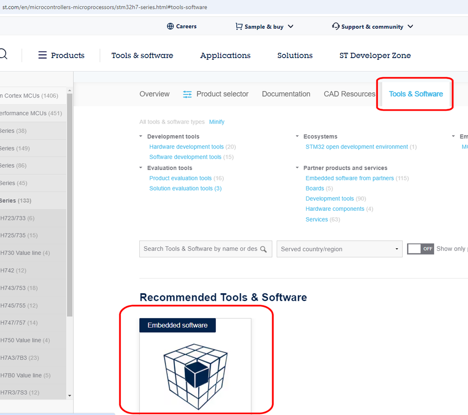The image size is (468, 415).
Task: Toggle the Show only OFF switch
Action: click(x=420, y=249)
